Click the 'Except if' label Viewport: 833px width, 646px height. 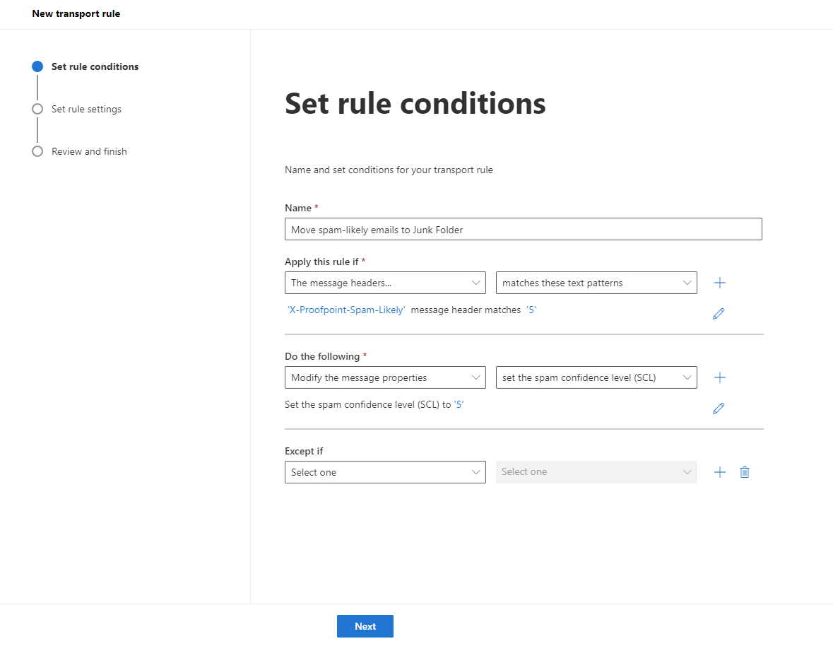[x=303, y=451]
